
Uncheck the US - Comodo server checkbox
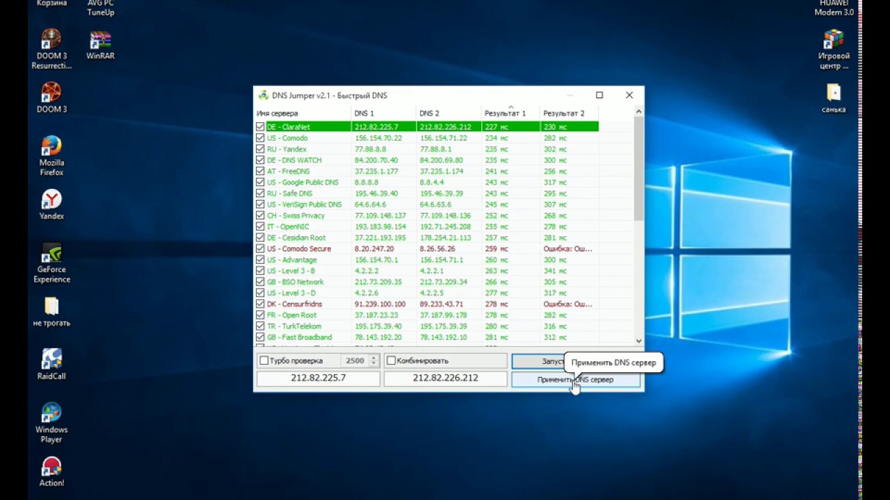[x=260, y=138]
